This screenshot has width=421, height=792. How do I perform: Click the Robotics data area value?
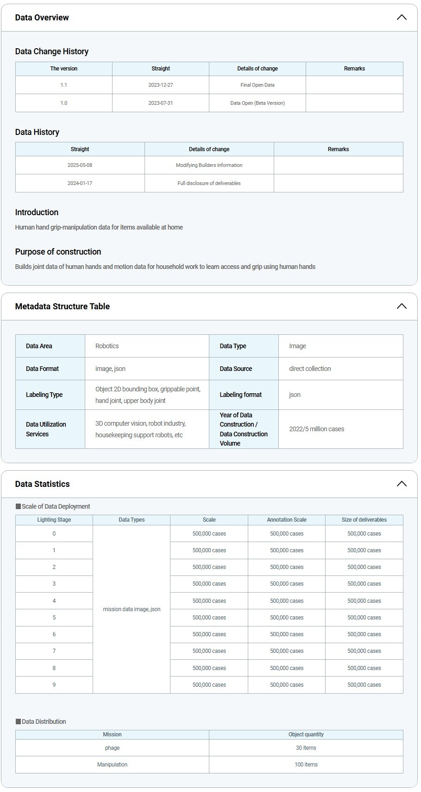click(x=107, y=346)
